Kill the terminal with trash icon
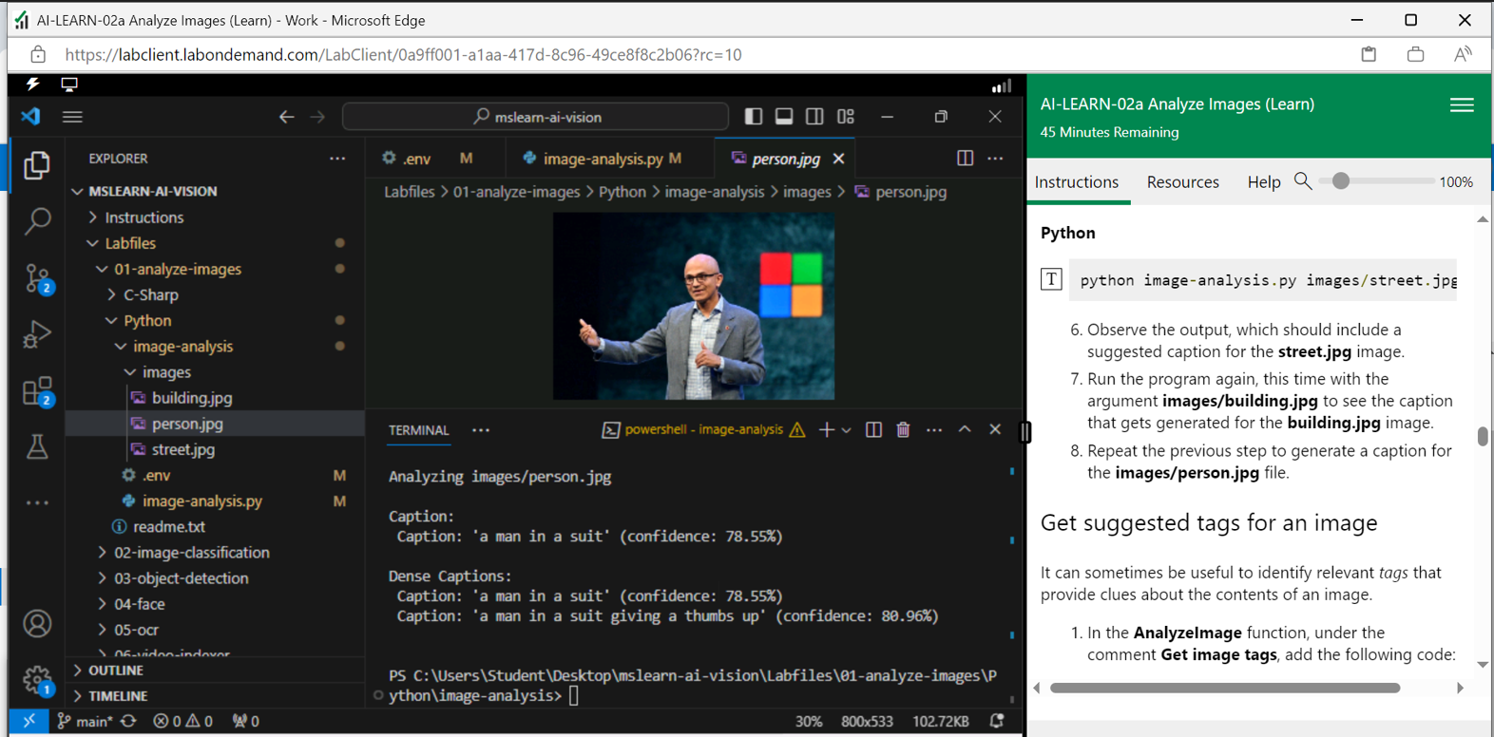 pyautogui.click(x=903, y=430)
